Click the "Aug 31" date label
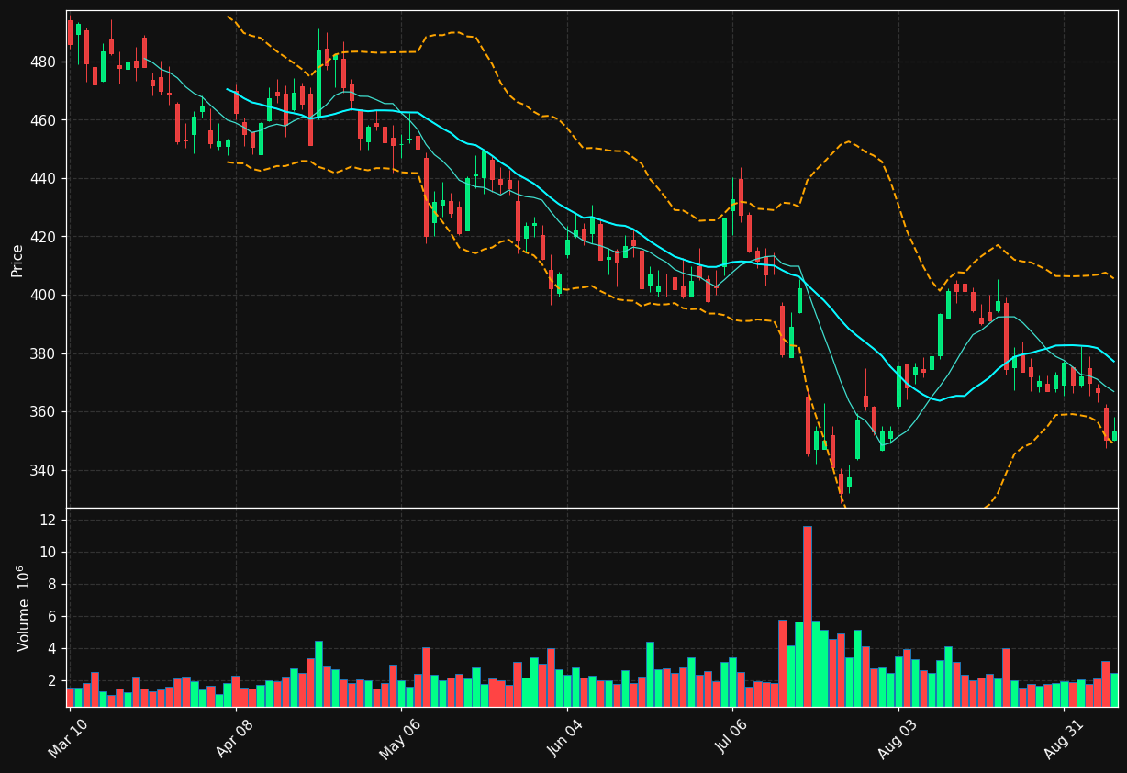Viewport: 1127px width, 773px height. point(1064,739)
